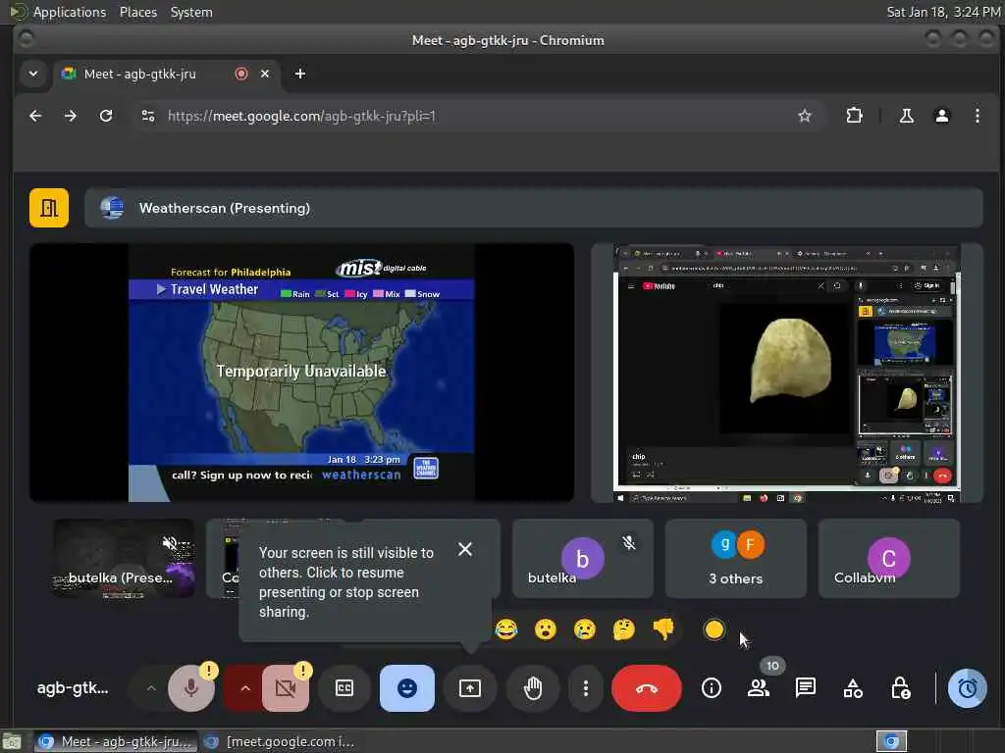Raise hand in the meeting
The height and width of the screenshot is (753, 1005).
tap(533, 688)
